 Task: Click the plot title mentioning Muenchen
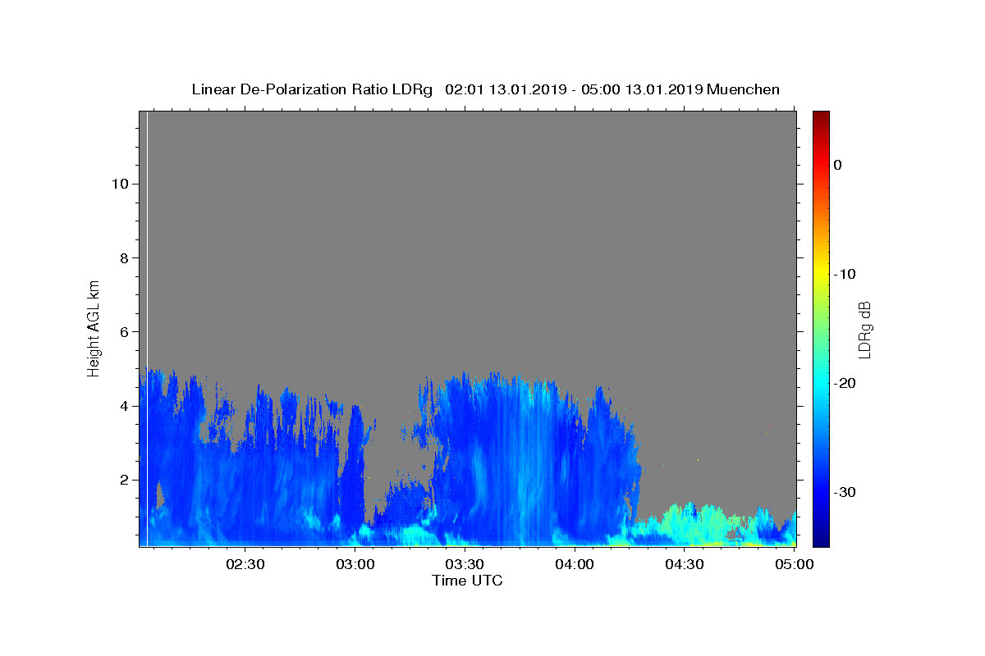click(x=485, y=89)
